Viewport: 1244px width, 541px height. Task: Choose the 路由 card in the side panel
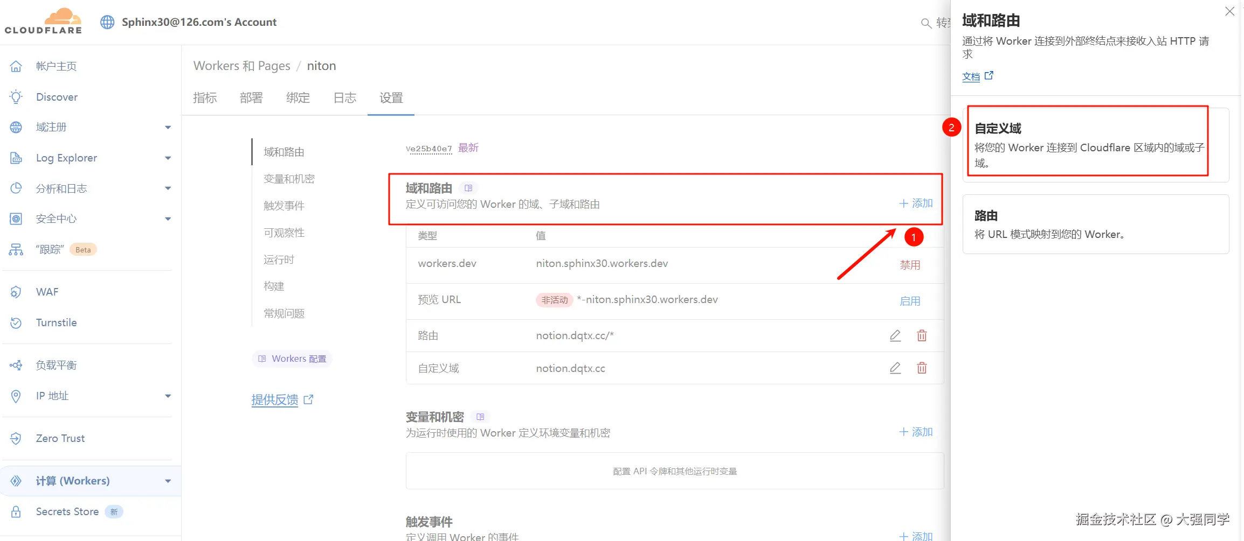1096,224
